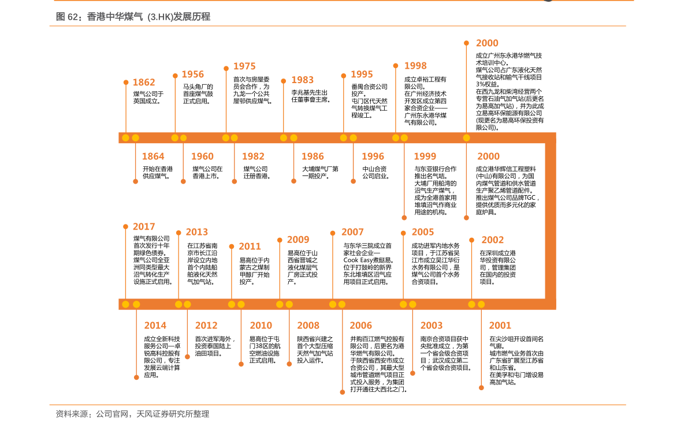
Task: Click the chart title 图 62 香港中华煤气
Action: pyautogui.click(x=133, y=17)
